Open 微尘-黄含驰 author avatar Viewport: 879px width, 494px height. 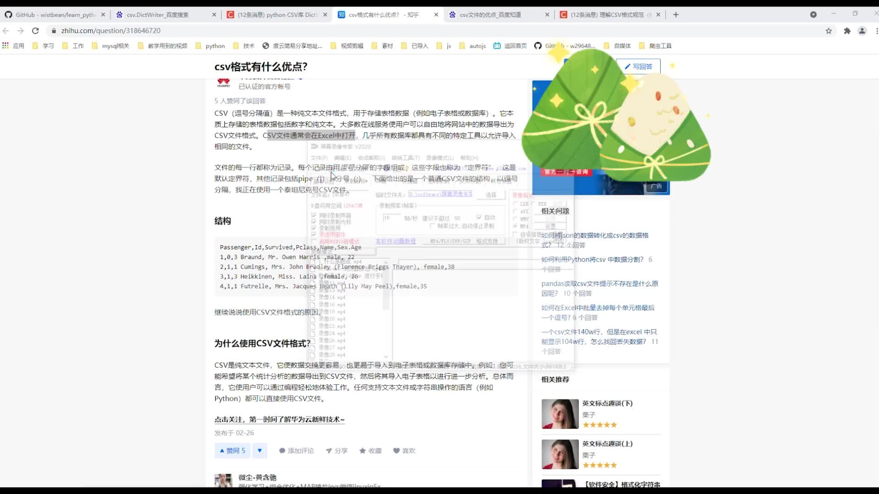coord(223,480)
